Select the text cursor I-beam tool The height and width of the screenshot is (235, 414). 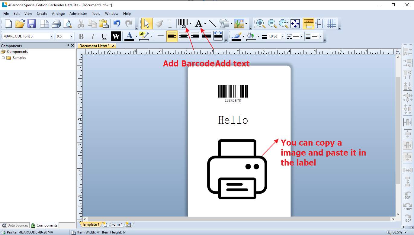(170, 24)
